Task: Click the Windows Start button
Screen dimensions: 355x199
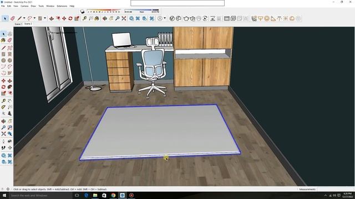Action: click(x=4, y=195)
